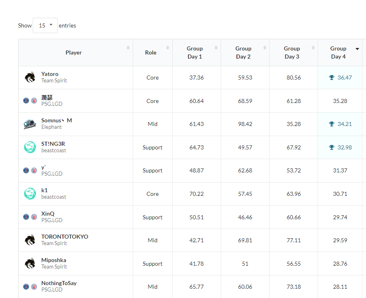Select the 98.42 score cell for Somnus
This screenshot has width=366, height=298.
(245, 124)
